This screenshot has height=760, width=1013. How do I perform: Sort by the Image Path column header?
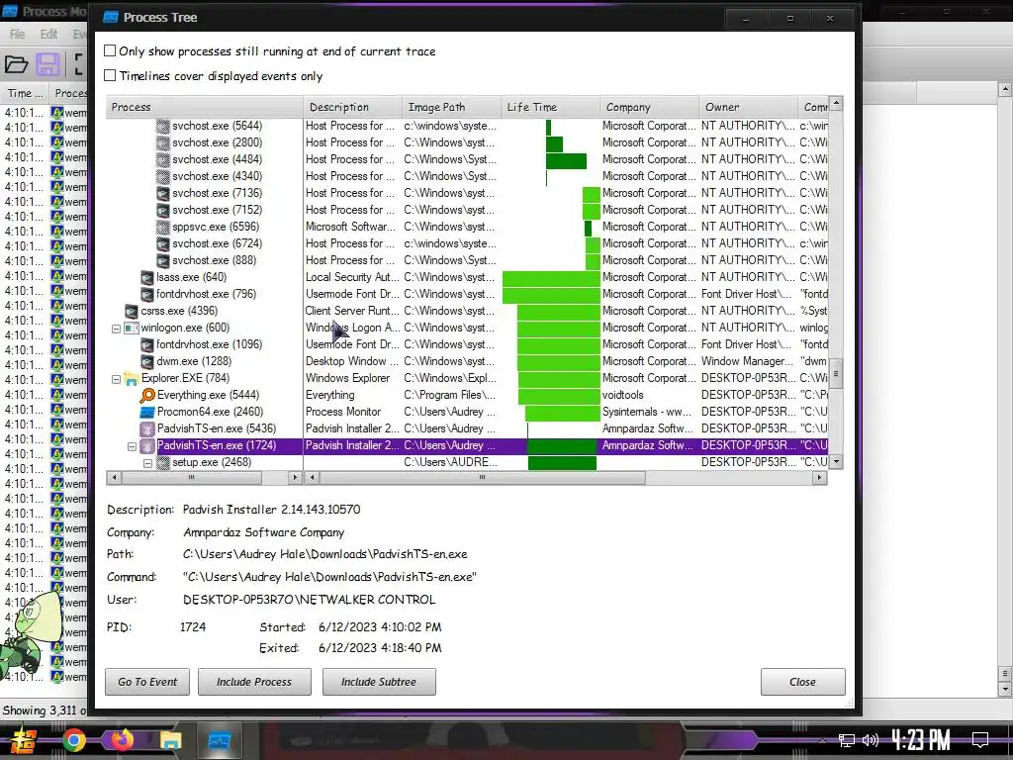pyautogui.click(x=451, y=107)
